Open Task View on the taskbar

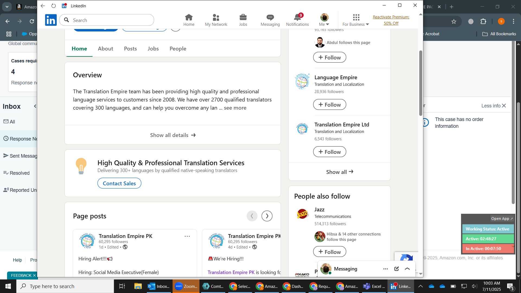click(x=122, y=286)
